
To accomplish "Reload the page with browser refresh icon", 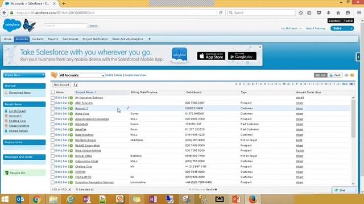I will [x=221, y=12].
